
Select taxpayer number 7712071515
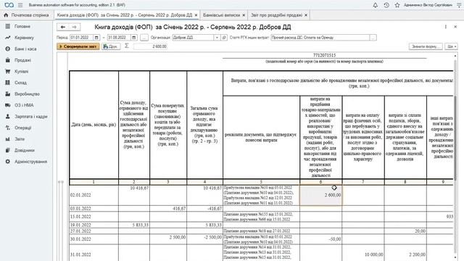[x=324, y=55]
